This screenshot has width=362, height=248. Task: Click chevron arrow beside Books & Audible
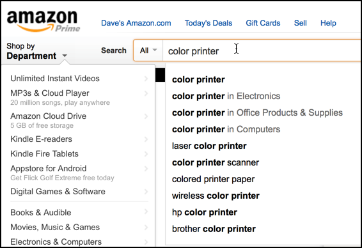pos(146,212)
